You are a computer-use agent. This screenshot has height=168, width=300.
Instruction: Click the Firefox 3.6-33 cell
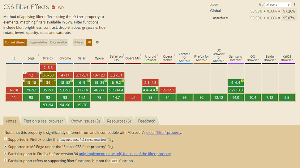click(x=48, y=75)
